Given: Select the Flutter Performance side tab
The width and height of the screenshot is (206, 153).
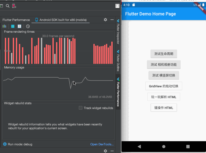Looking at the screenshot, I should [x=118, y=92].
